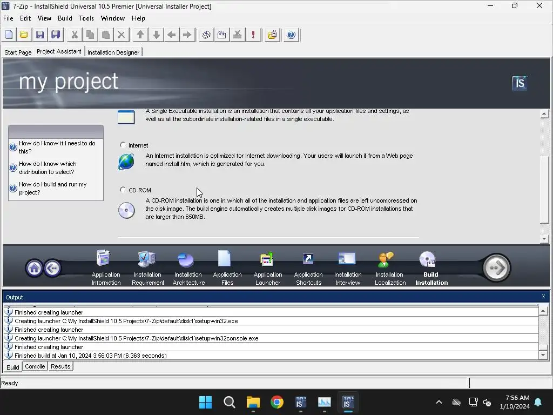Open Windows taskbar Search
The height and width of the screenshot is (415, 553).
pos(229,402)
